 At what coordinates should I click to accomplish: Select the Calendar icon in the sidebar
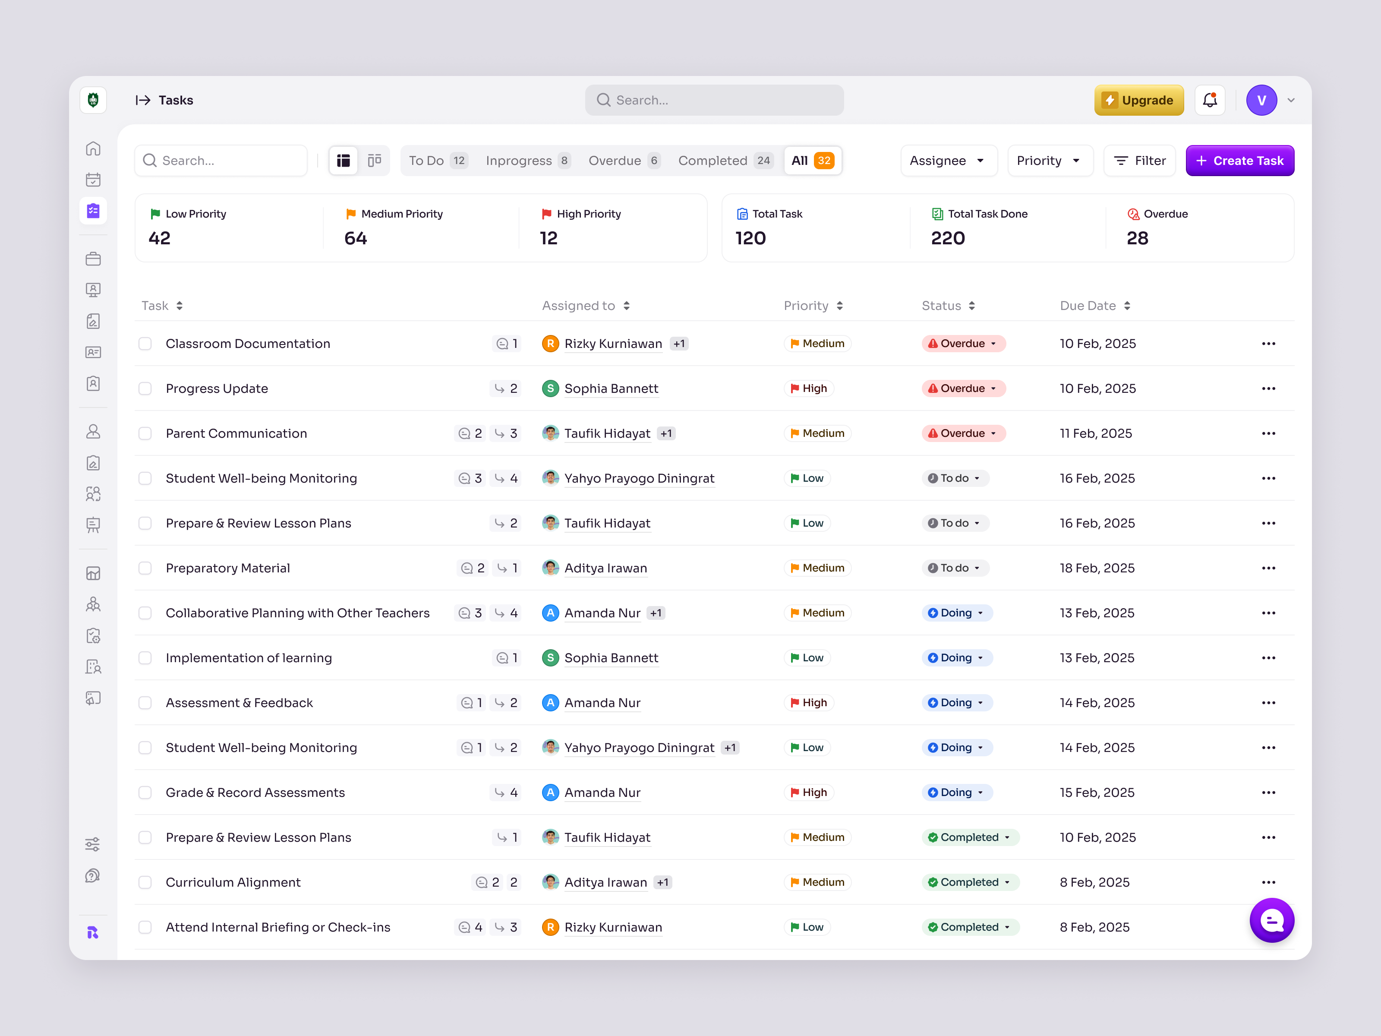93,180
